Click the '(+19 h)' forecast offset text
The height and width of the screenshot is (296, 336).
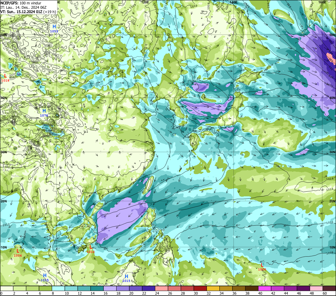pos(49,11)
